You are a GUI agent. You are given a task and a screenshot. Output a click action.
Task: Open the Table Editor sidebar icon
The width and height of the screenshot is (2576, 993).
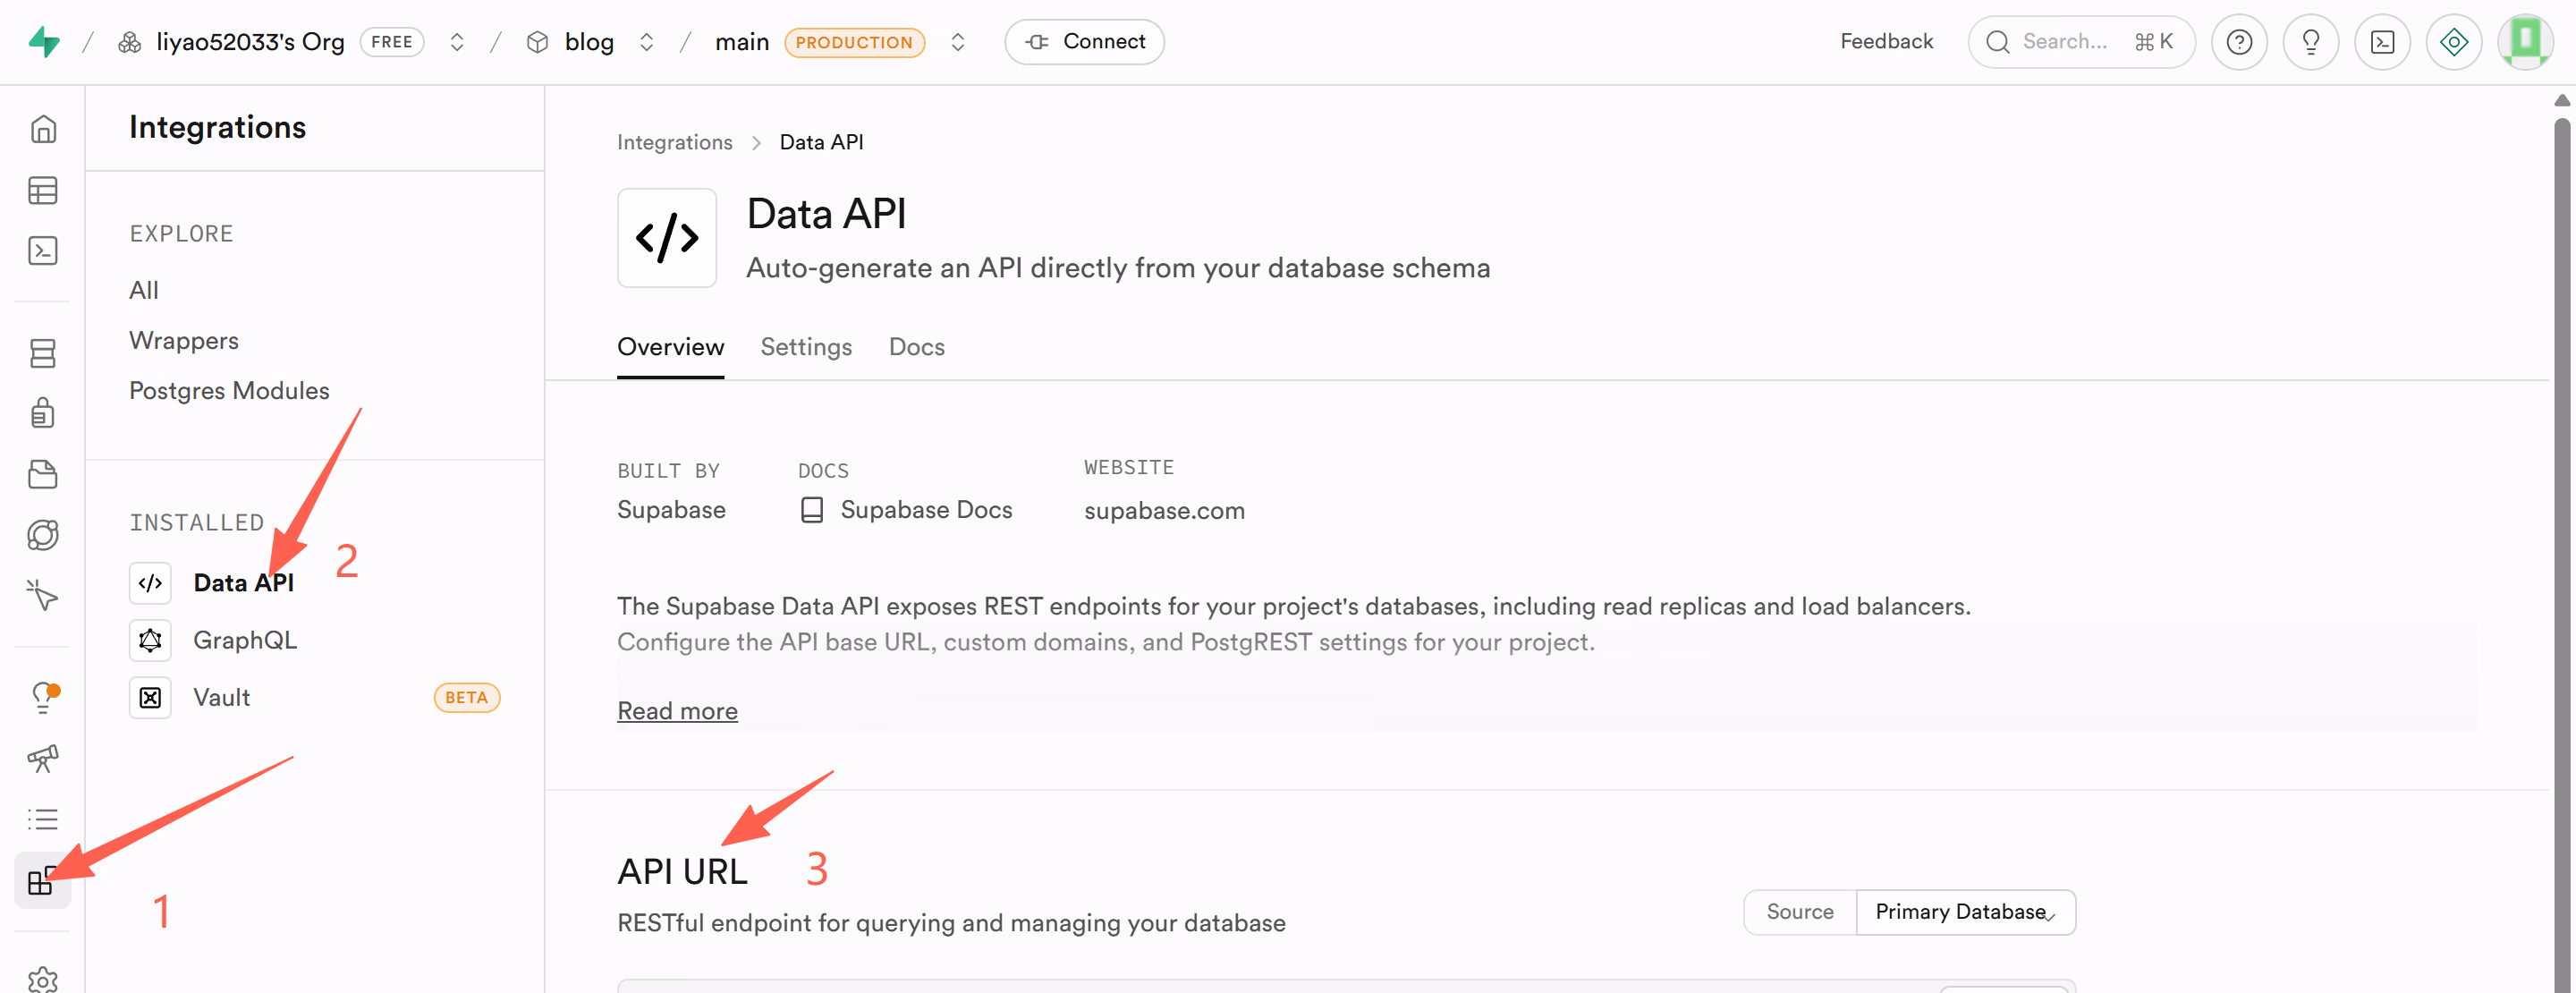pyautogui.click(x=42, y=190)
